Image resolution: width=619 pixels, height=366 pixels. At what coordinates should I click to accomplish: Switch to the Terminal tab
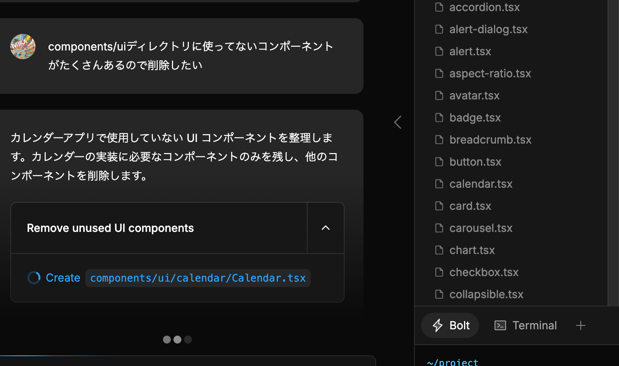pyautogui.click(x=526, y=325)
